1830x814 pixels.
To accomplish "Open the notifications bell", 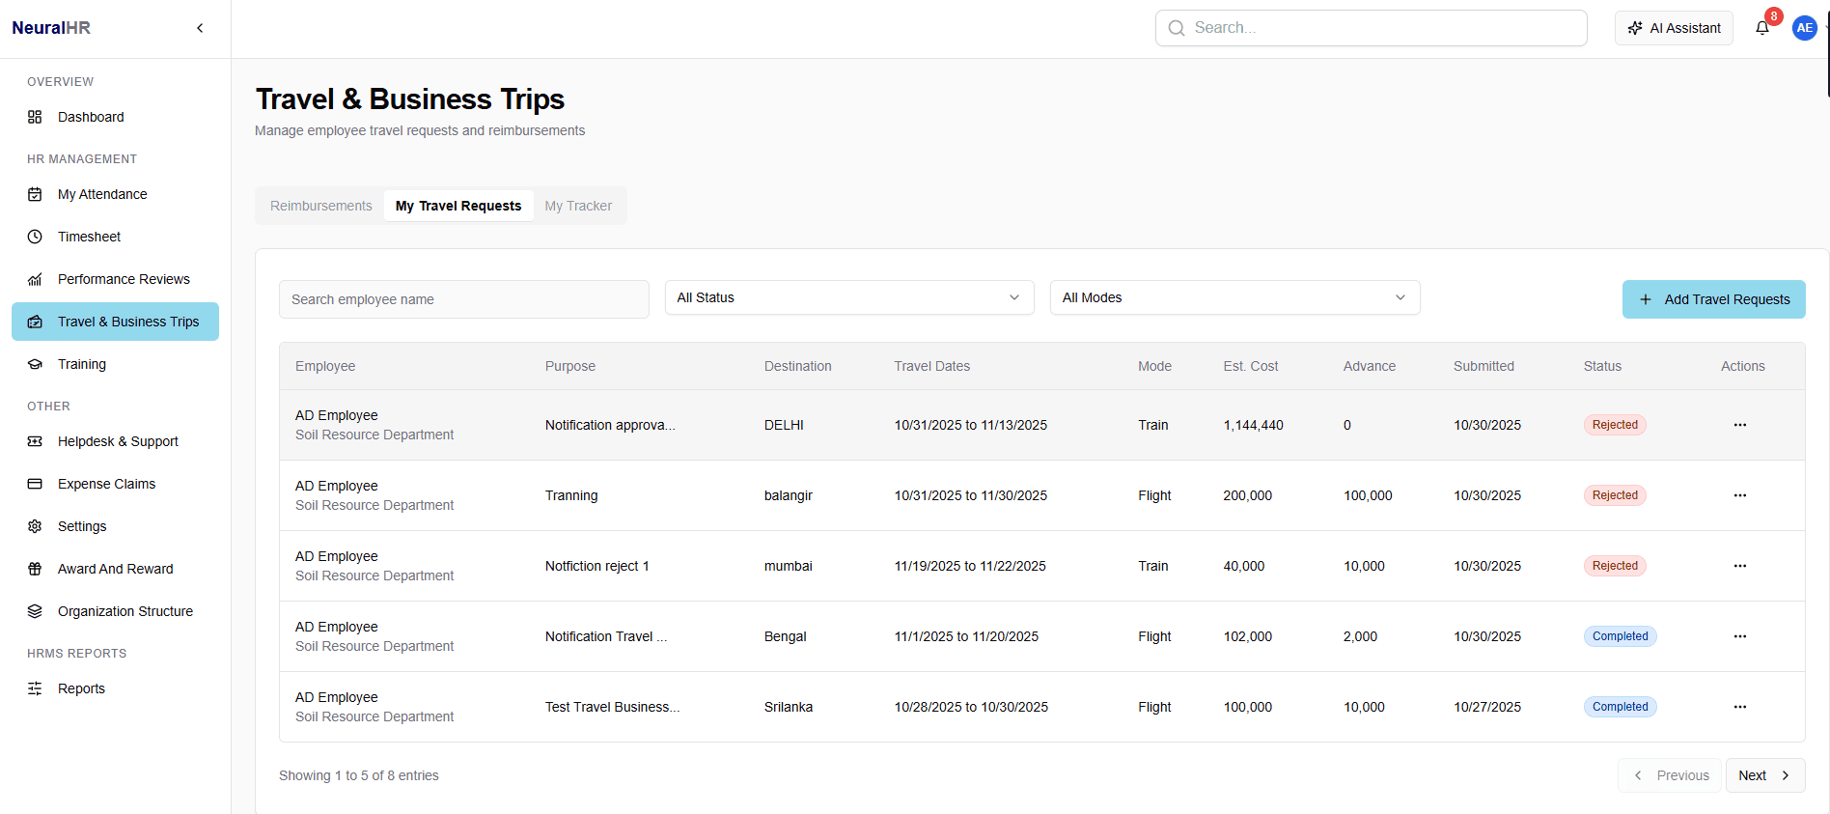I will pos(1762,28).
